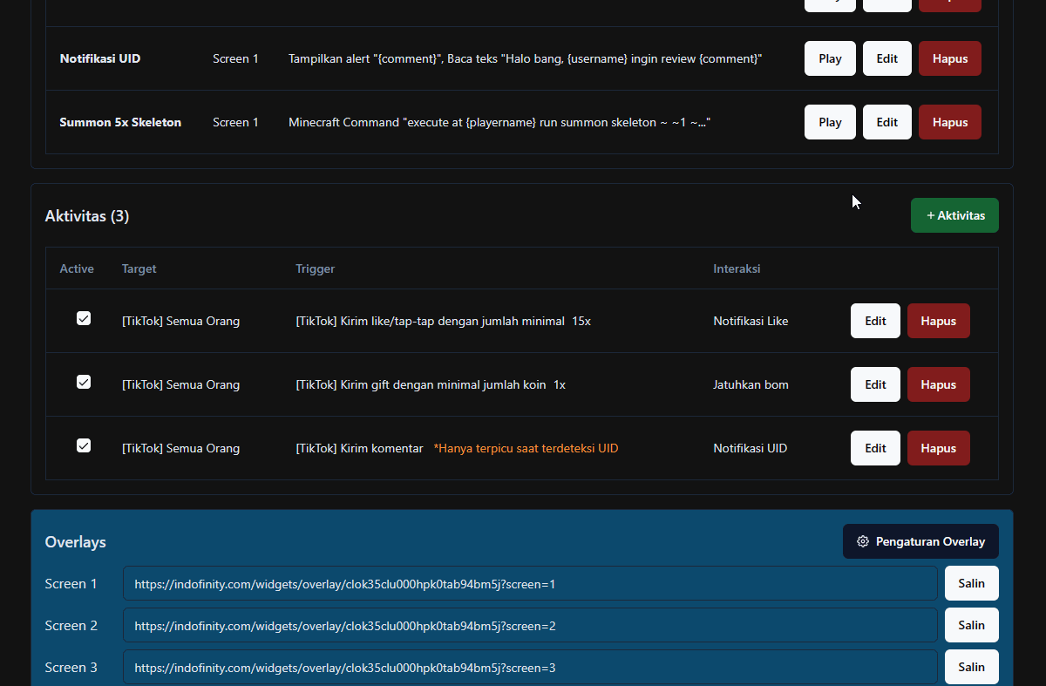Play the Summon 5x Skeleton interaction
The height and width of the screenshot is (686, 1046).
830,122
